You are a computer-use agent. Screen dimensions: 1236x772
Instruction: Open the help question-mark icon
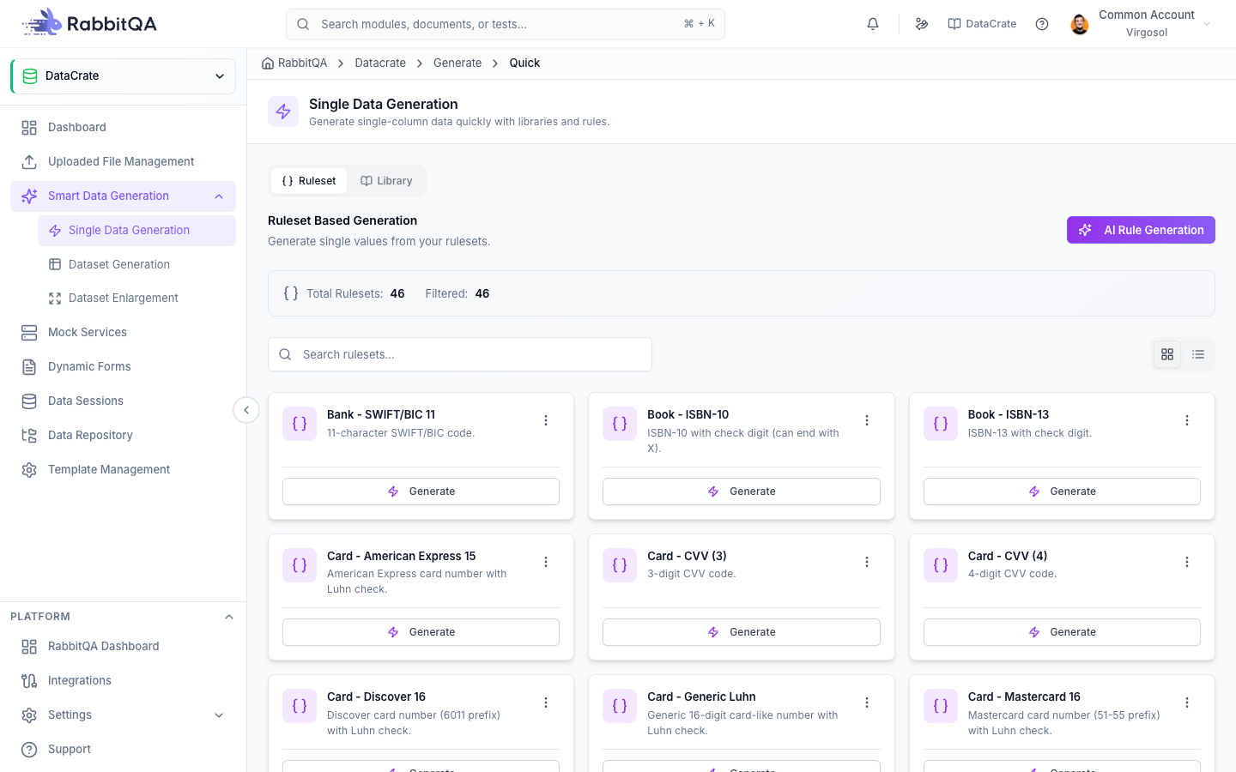point(1042,24)
